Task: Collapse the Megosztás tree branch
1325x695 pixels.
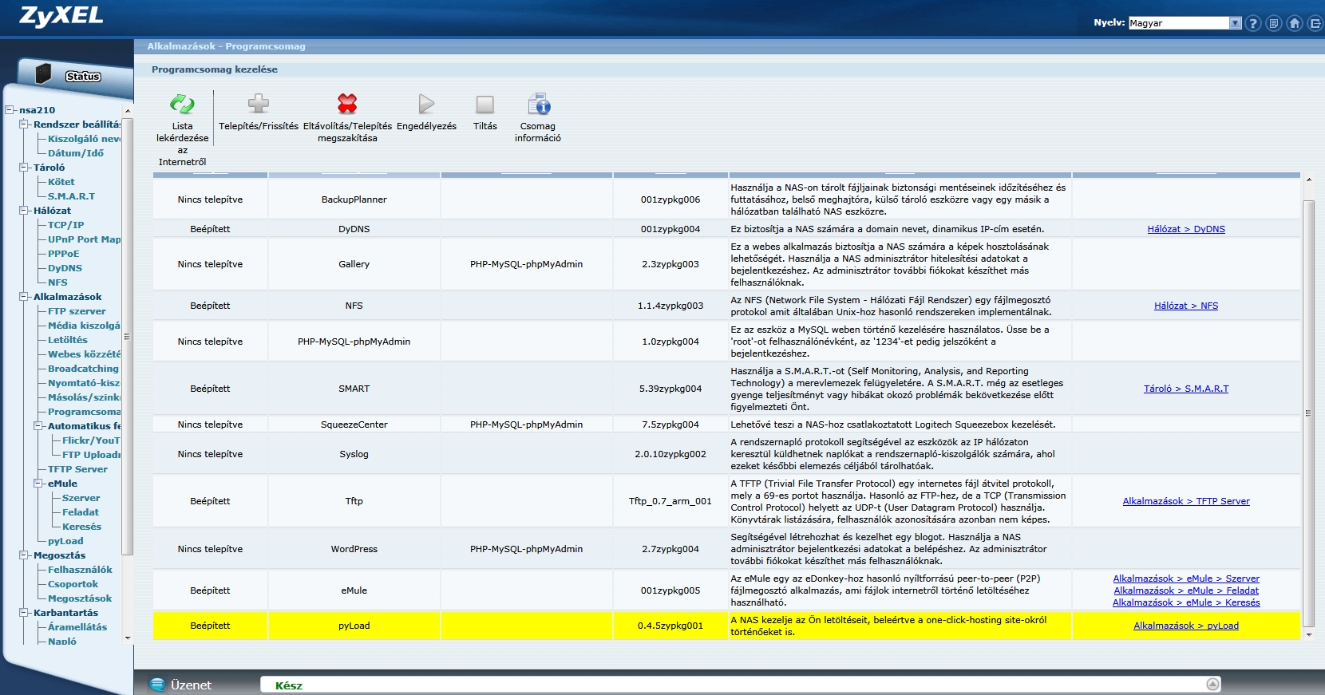Action: (23, 555)
